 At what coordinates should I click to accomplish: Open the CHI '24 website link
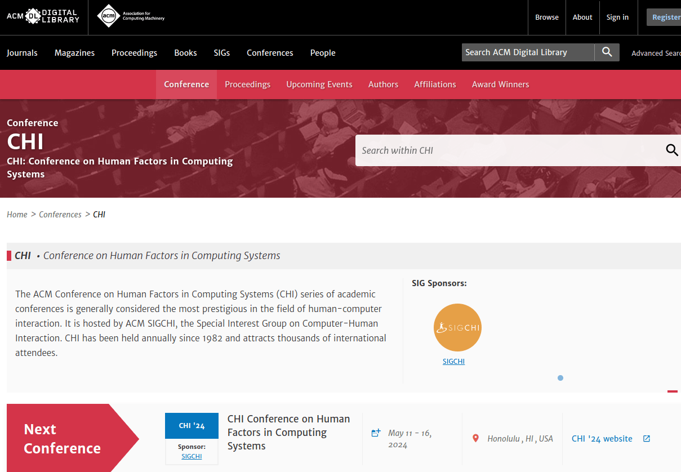[x=602, y=439]
